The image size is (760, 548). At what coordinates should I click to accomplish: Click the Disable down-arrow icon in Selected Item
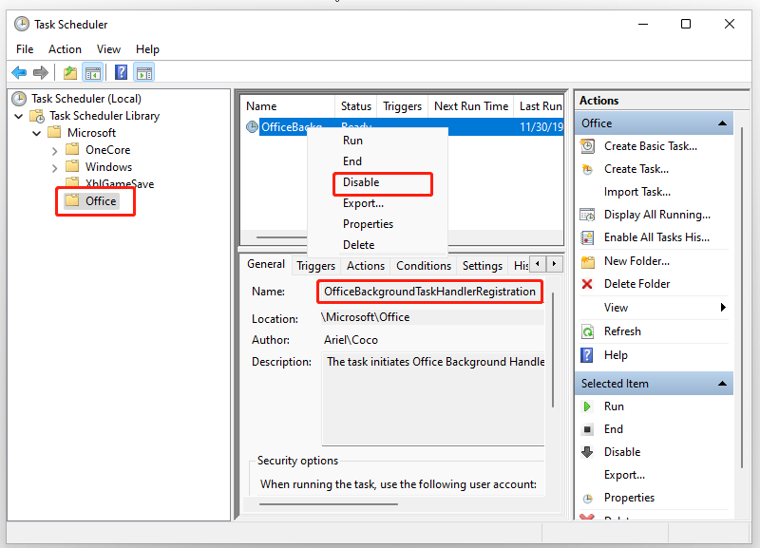(588, 452)
